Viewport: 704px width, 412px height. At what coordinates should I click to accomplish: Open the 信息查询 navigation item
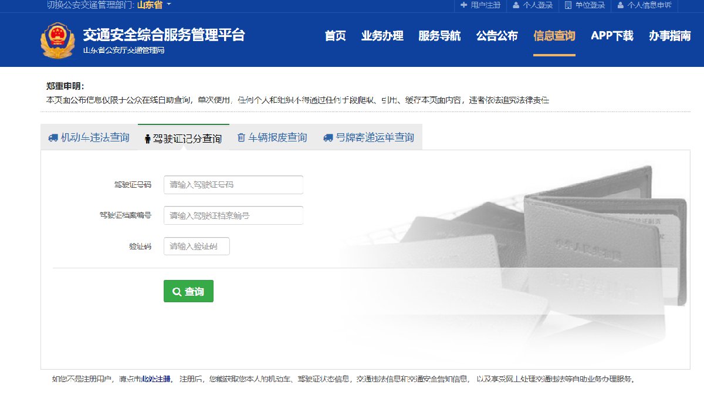tap(554, 36)
